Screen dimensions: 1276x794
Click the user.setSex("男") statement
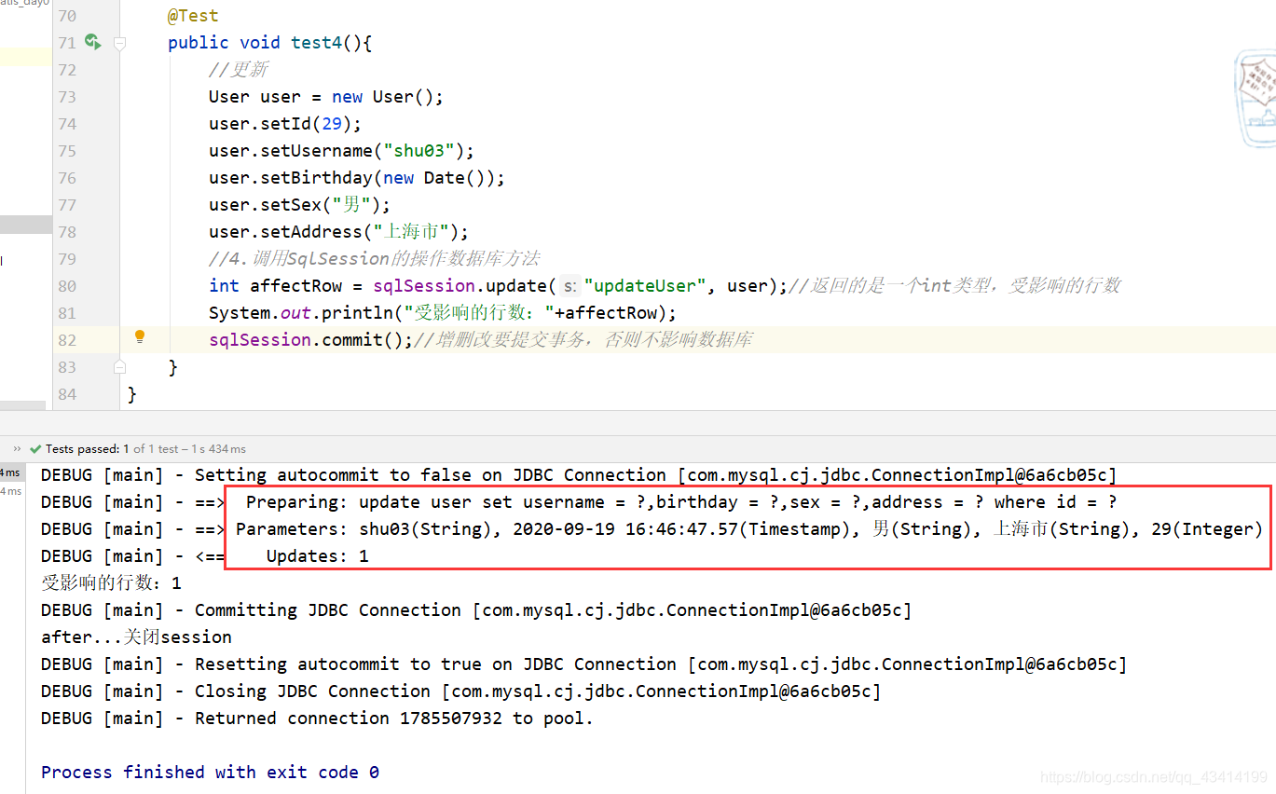click(300, 205)
